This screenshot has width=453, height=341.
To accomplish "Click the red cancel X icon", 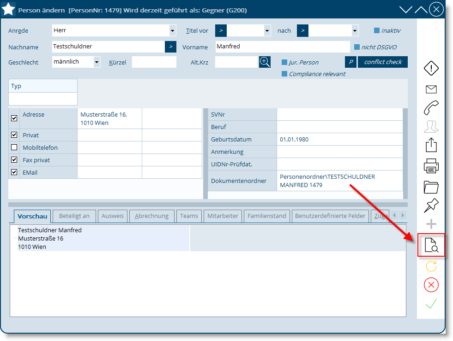I will (431, 285).
